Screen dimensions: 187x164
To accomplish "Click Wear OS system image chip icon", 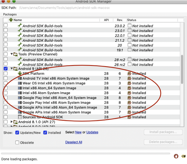I will 20,83.
